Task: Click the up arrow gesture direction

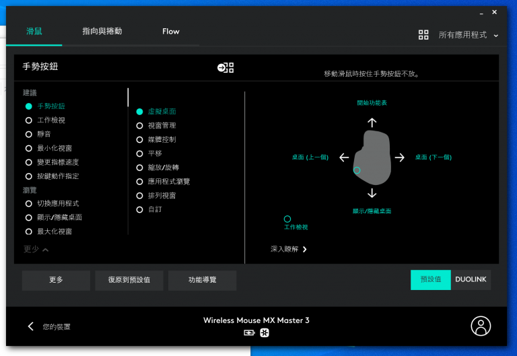Action: [372, 122]
